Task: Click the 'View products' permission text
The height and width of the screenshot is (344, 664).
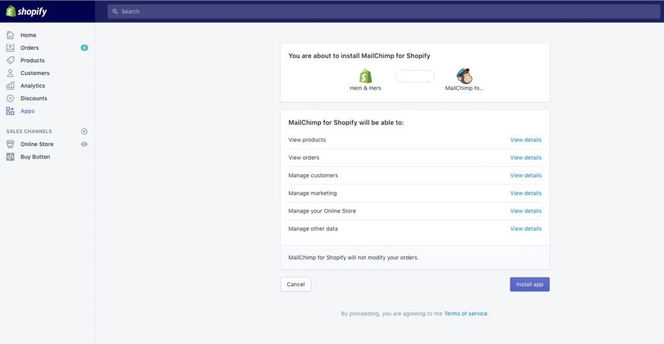Action: click(307, 140)
